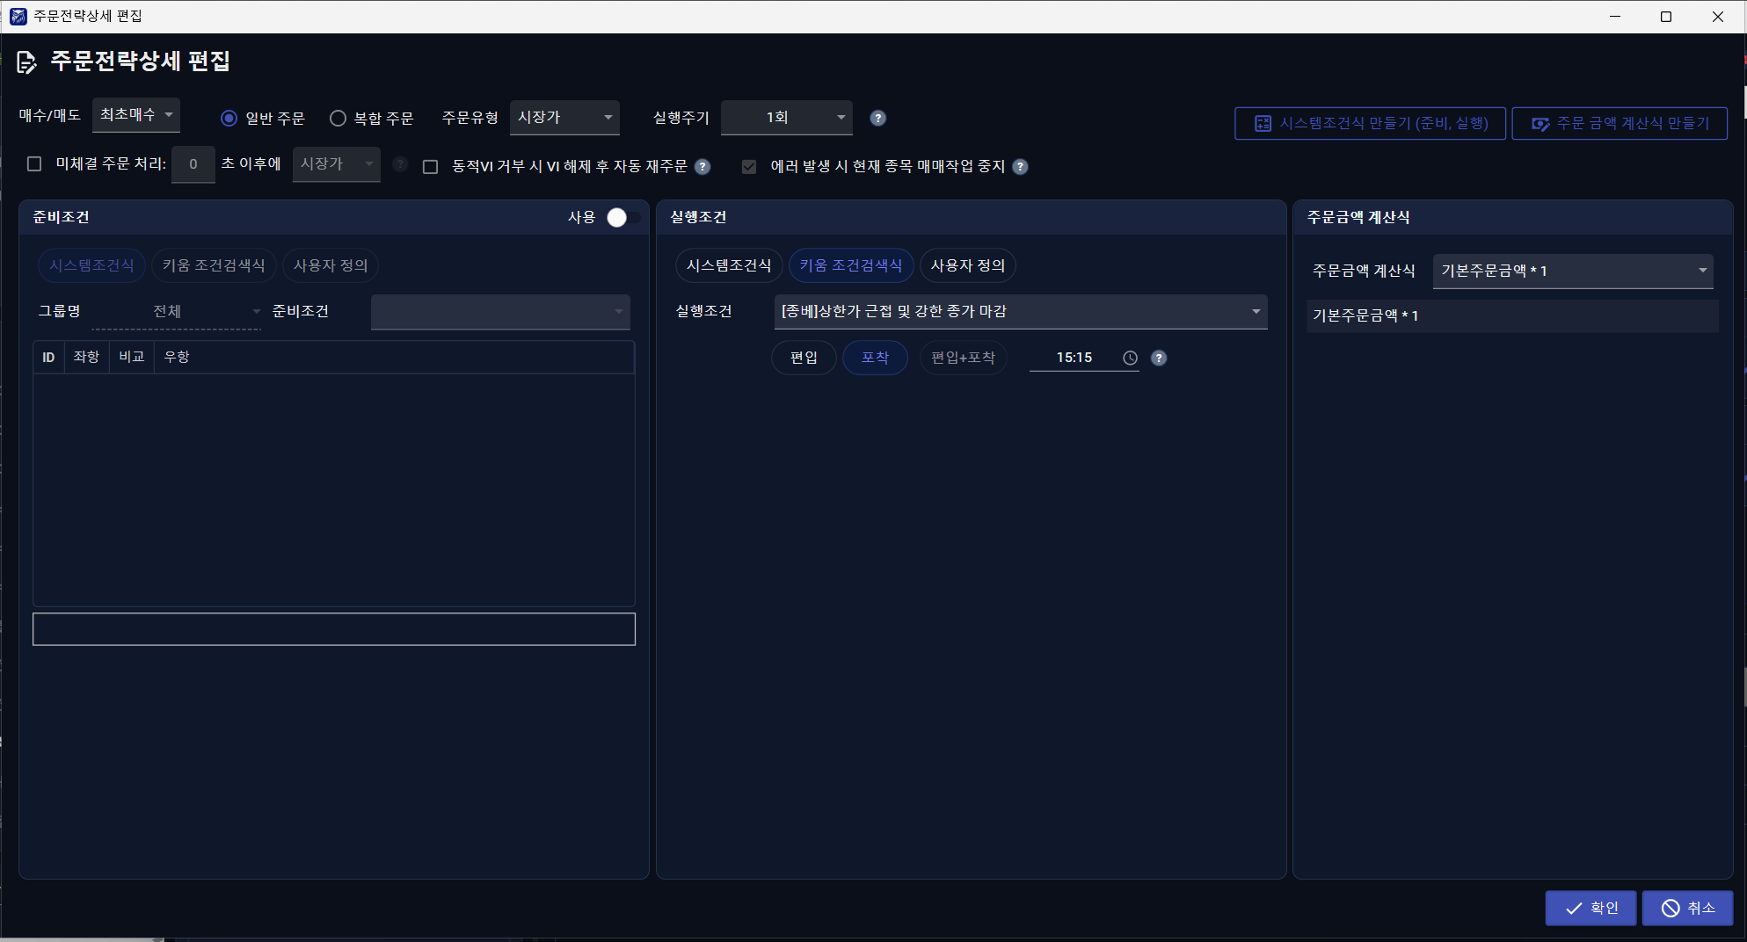This screenshot has width=1747, height=942.
Task: Switch to 시스템조건식 tab in 실행조건
Action: 728,265
